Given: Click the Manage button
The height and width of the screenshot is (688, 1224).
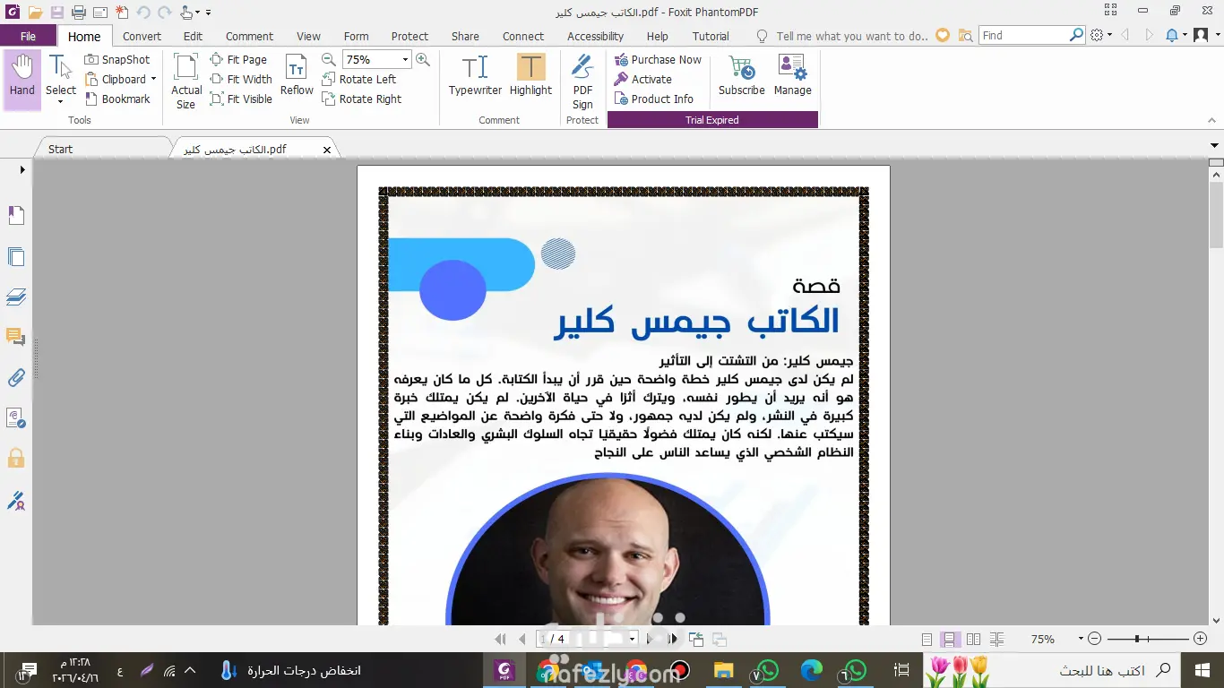Looking at the screenshot, I should 792,75.
